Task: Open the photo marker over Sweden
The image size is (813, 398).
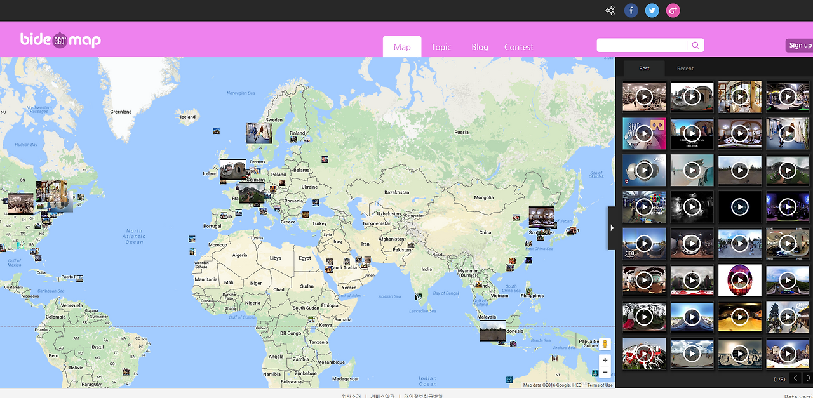Action: coord(259,133)
